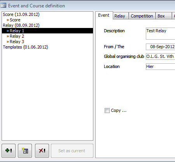Screen dimensions: 175x162
Task: Click the Set as current button
Action: click(x=72, y=151)
